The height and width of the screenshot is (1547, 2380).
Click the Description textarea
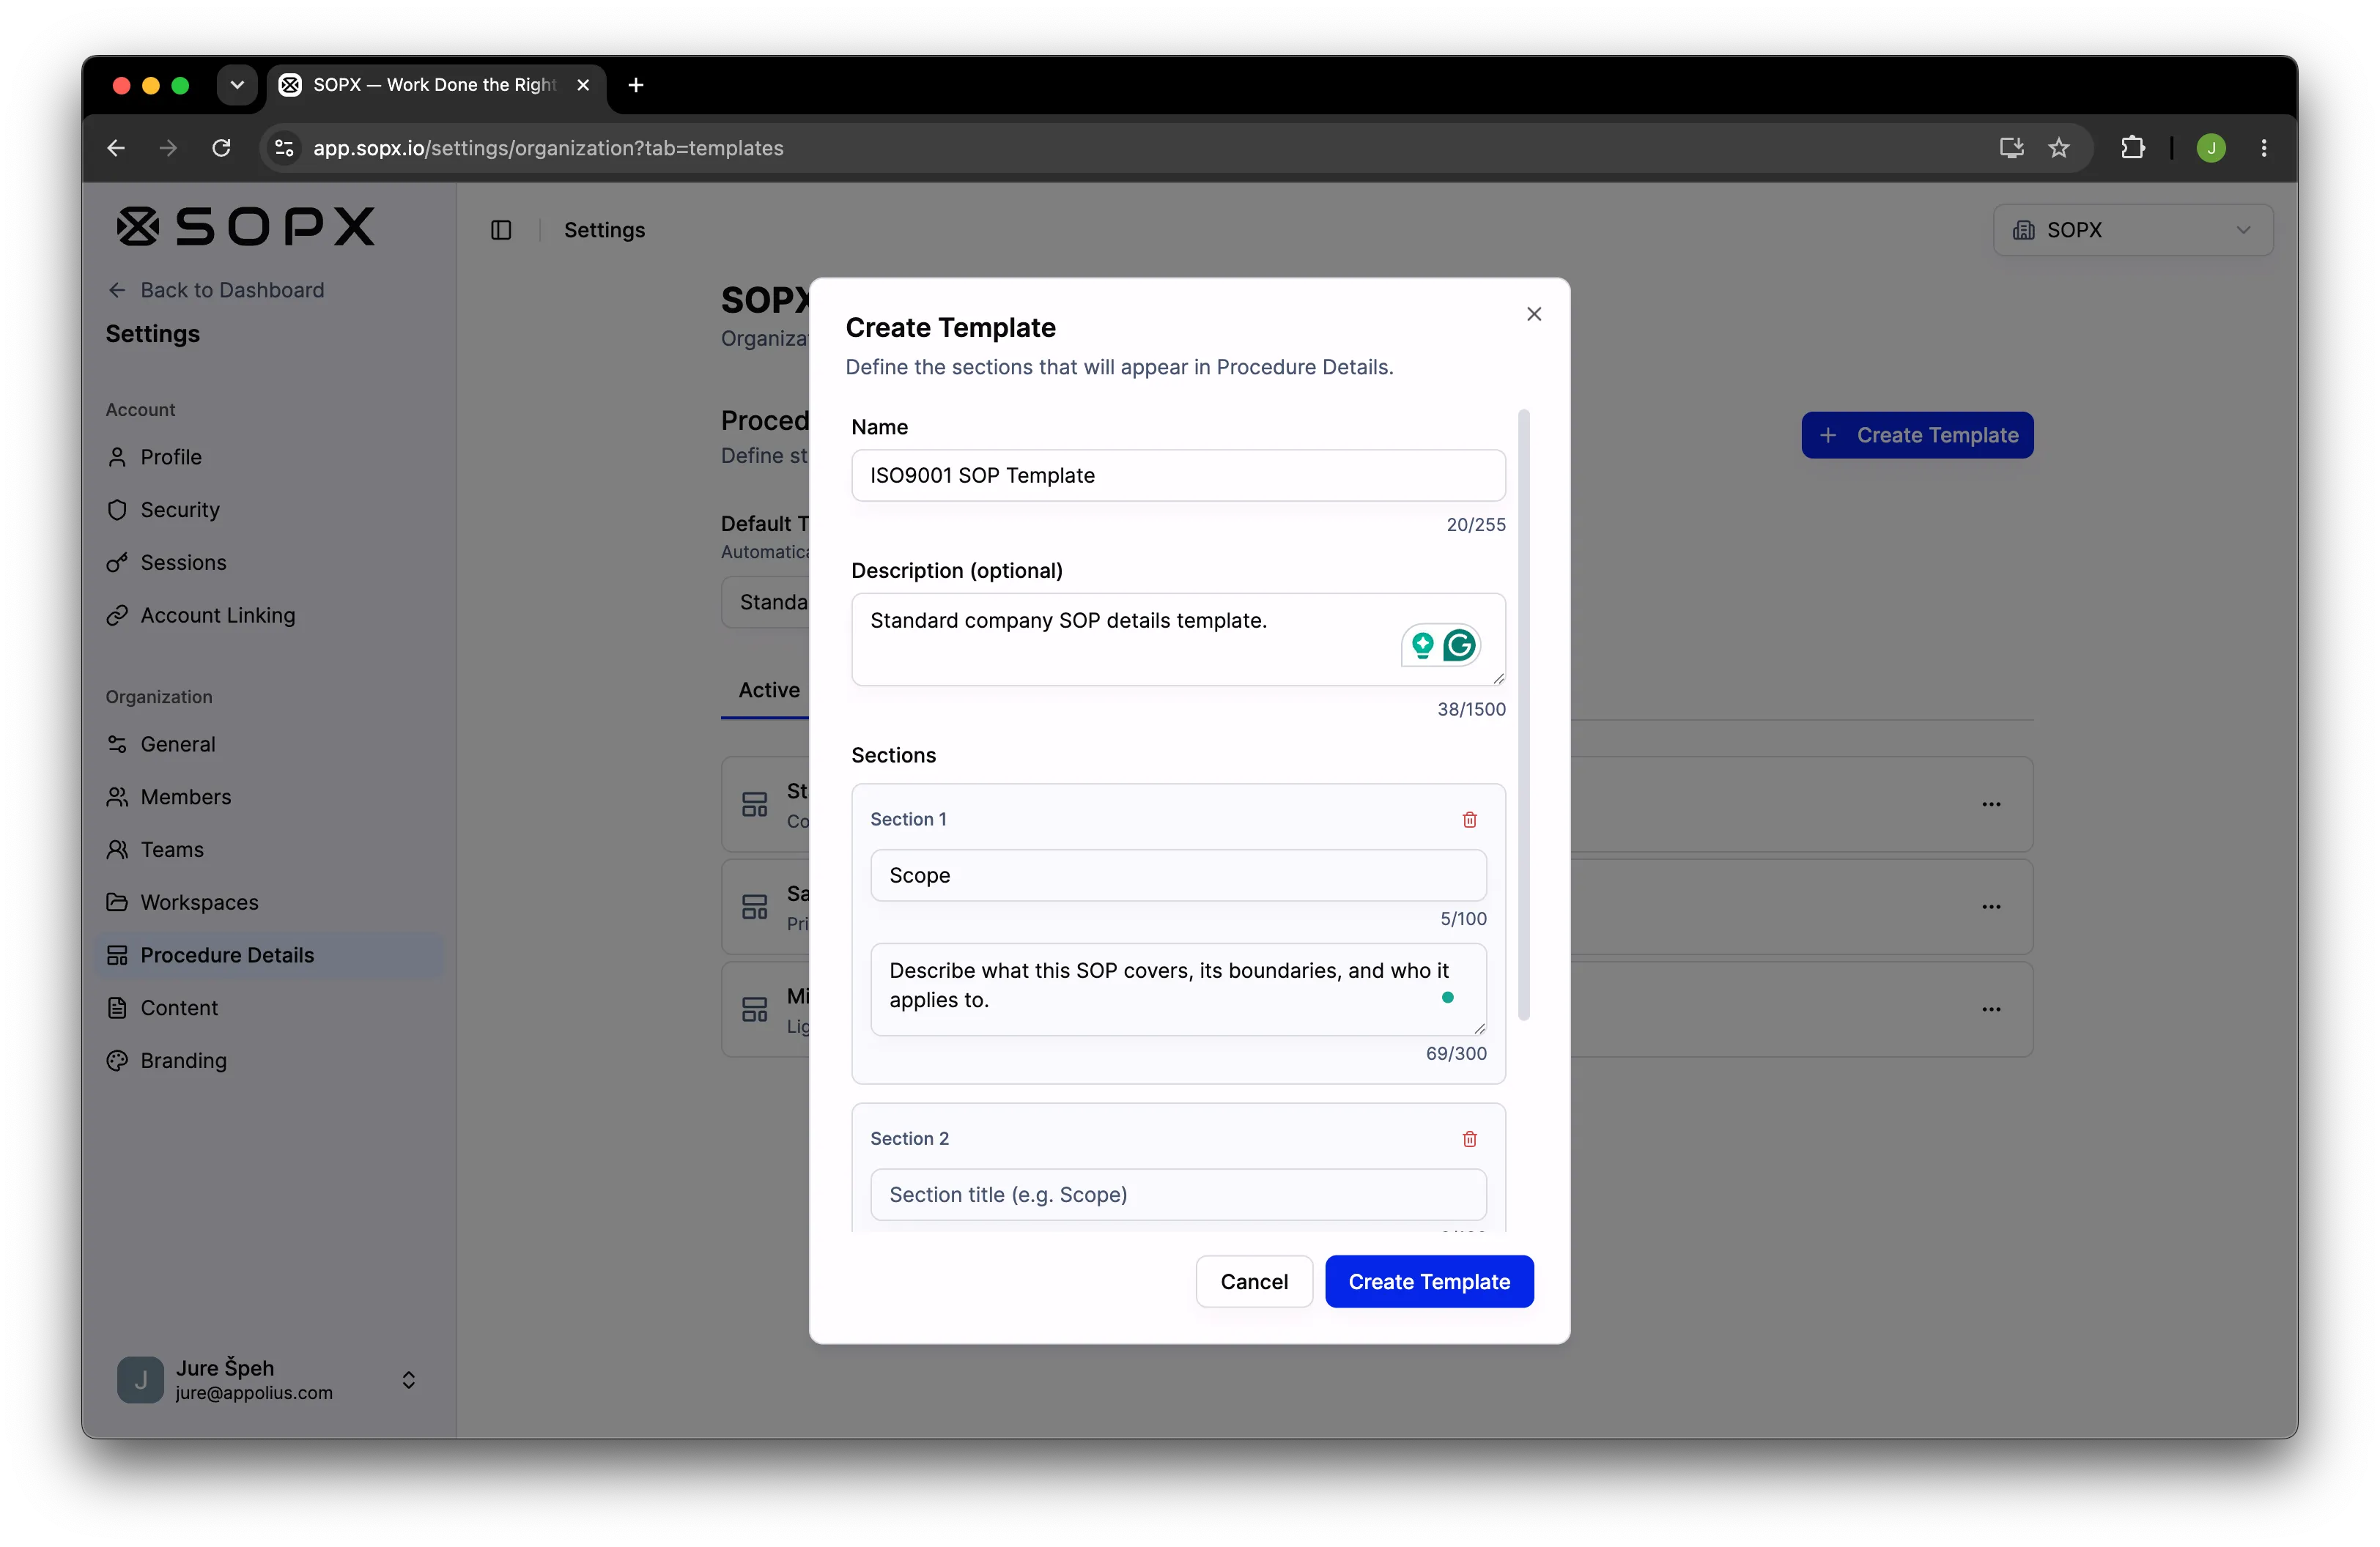pyautogui.click(x=1178, y=639)
